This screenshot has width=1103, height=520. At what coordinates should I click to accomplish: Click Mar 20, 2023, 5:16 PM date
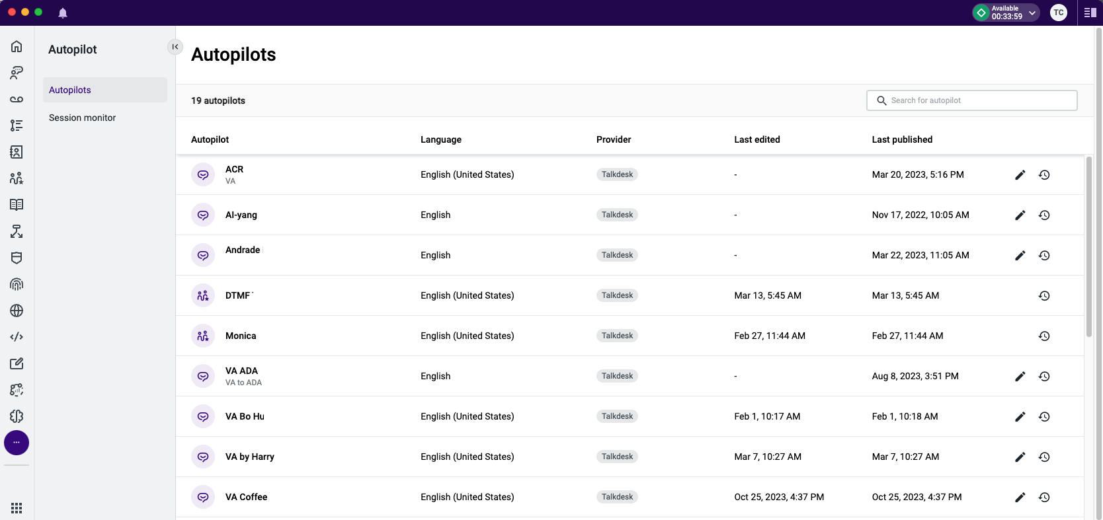click(918, 174)
